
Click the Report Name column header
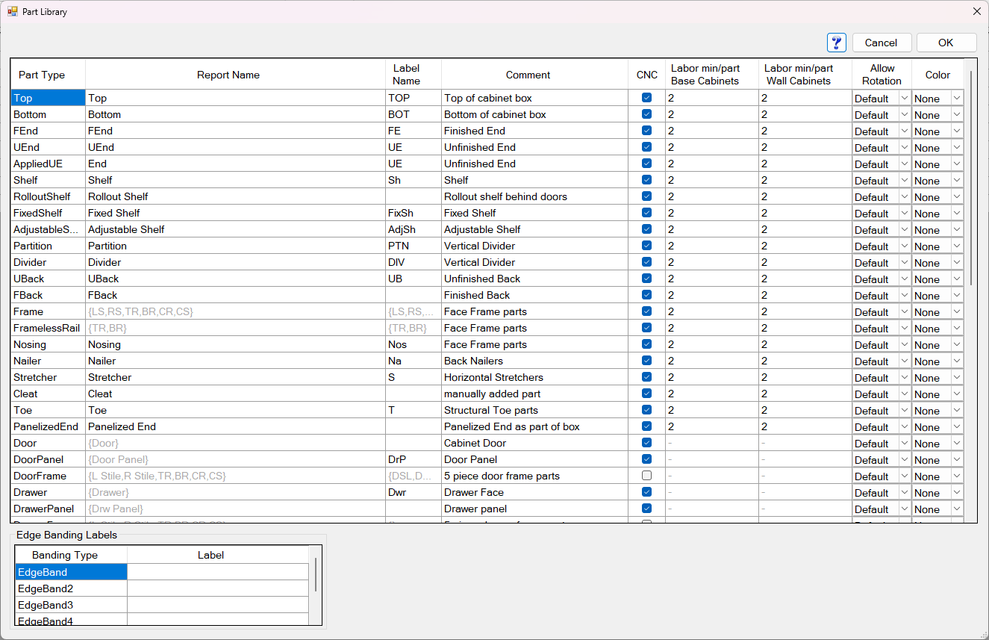point(228,75)
